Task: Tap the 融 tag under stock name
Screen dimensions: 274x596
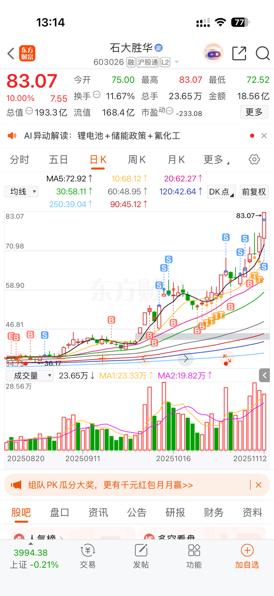Action: coord(131,62)
